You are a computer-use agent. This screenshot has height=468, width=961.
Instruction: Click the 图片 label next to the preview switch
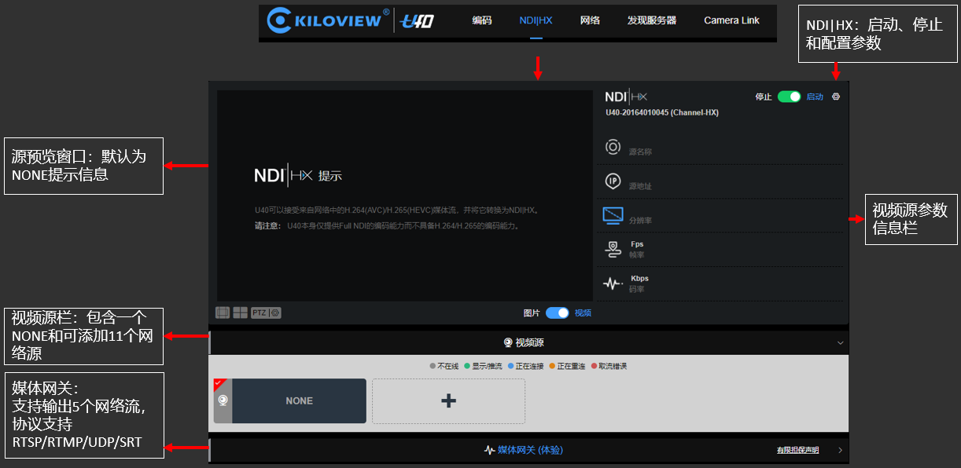pyautogui.click(x=532, y=313)
